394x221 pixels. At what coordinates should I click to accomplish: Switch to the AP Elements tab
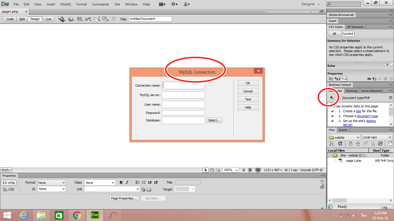click(355, 27)
